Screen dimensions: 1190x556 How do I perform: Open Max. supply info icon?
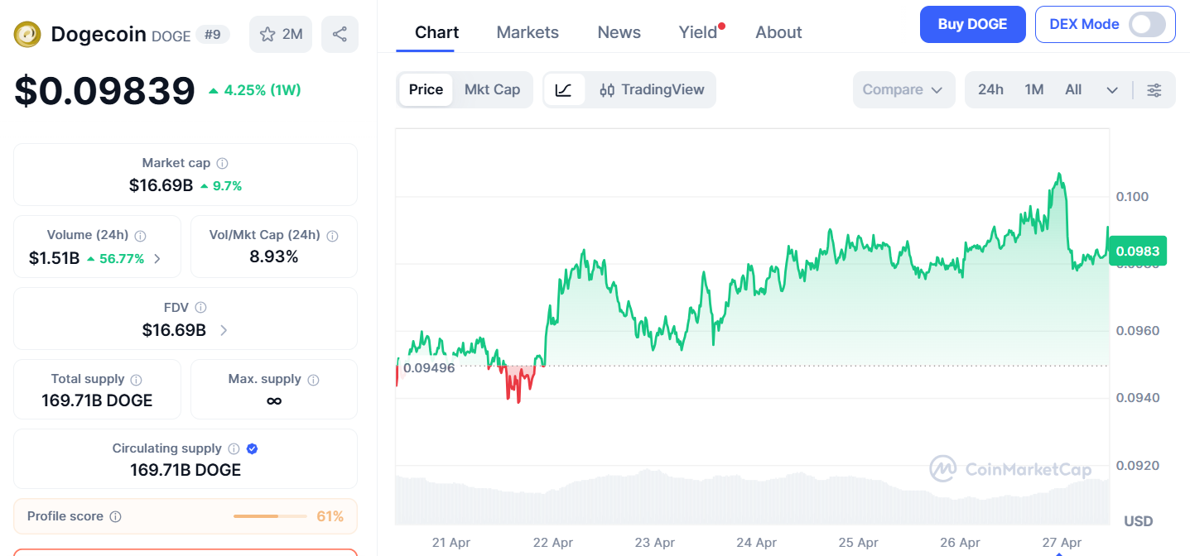[313, 380]
